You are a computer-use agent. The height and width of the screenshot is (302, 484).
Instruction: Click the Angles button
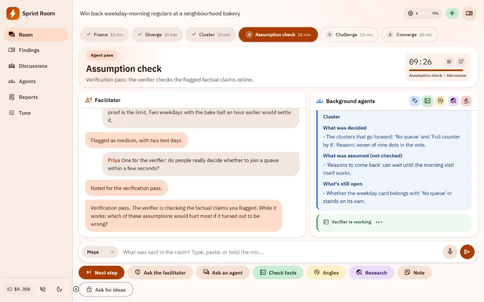(x=326, y=272)
